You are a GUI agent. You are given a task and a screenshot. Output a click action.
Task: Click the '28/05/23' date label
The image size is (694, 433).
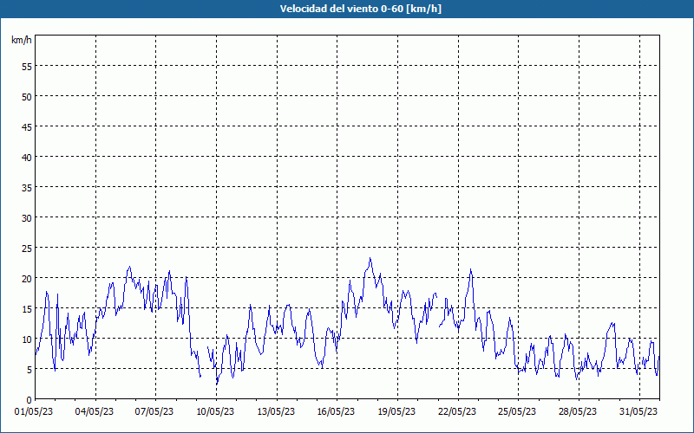coord(578,412)
